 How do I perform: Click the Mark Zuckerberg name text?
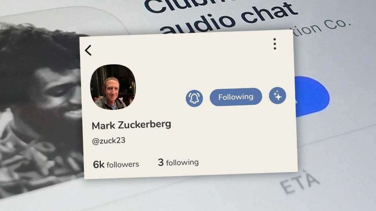(x=131, y=125)
